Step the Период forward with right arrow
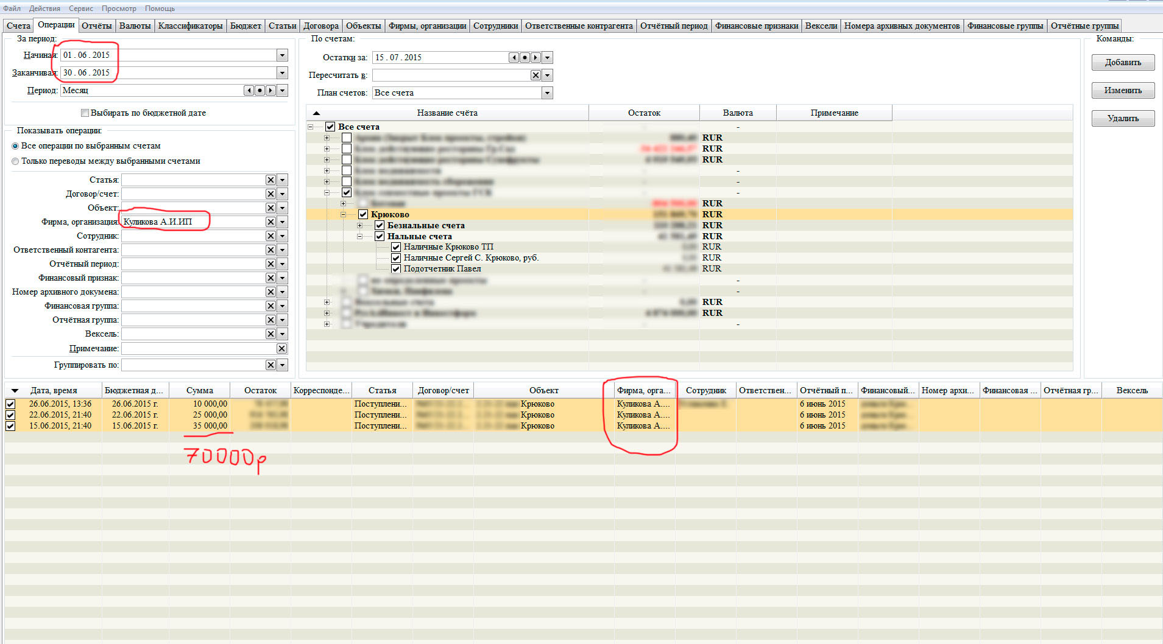The height and width of the screenshot is (644, 1163). 270,91
